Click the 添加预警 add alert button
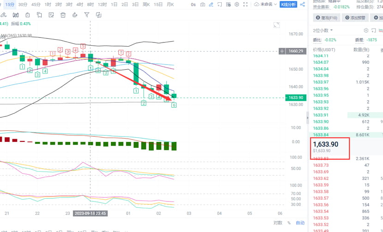The image size is (383, 232). pyautogui.click(x=355, y=18)
